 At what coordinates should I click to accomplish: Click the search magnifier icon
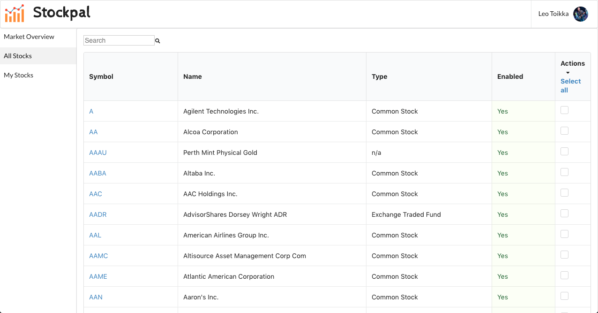(157, 41)
